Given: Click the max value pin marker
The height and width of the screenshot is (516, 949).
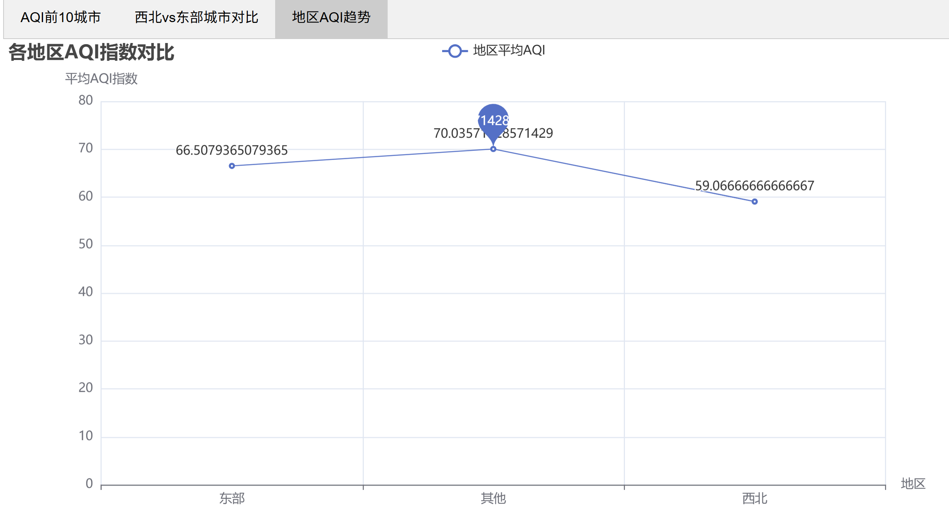Looking at the screenshot, I should pos(493,118).
